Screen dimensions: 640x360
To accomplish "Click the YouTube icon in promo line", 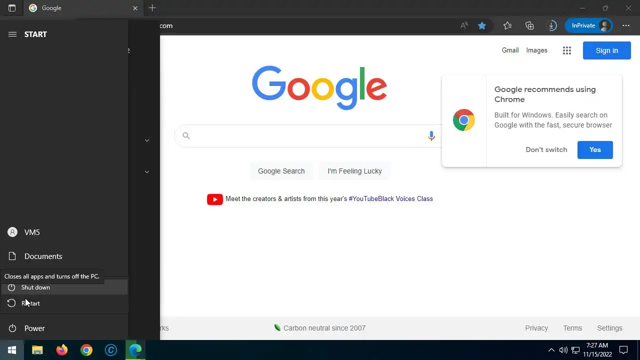I will pos(215,199).
